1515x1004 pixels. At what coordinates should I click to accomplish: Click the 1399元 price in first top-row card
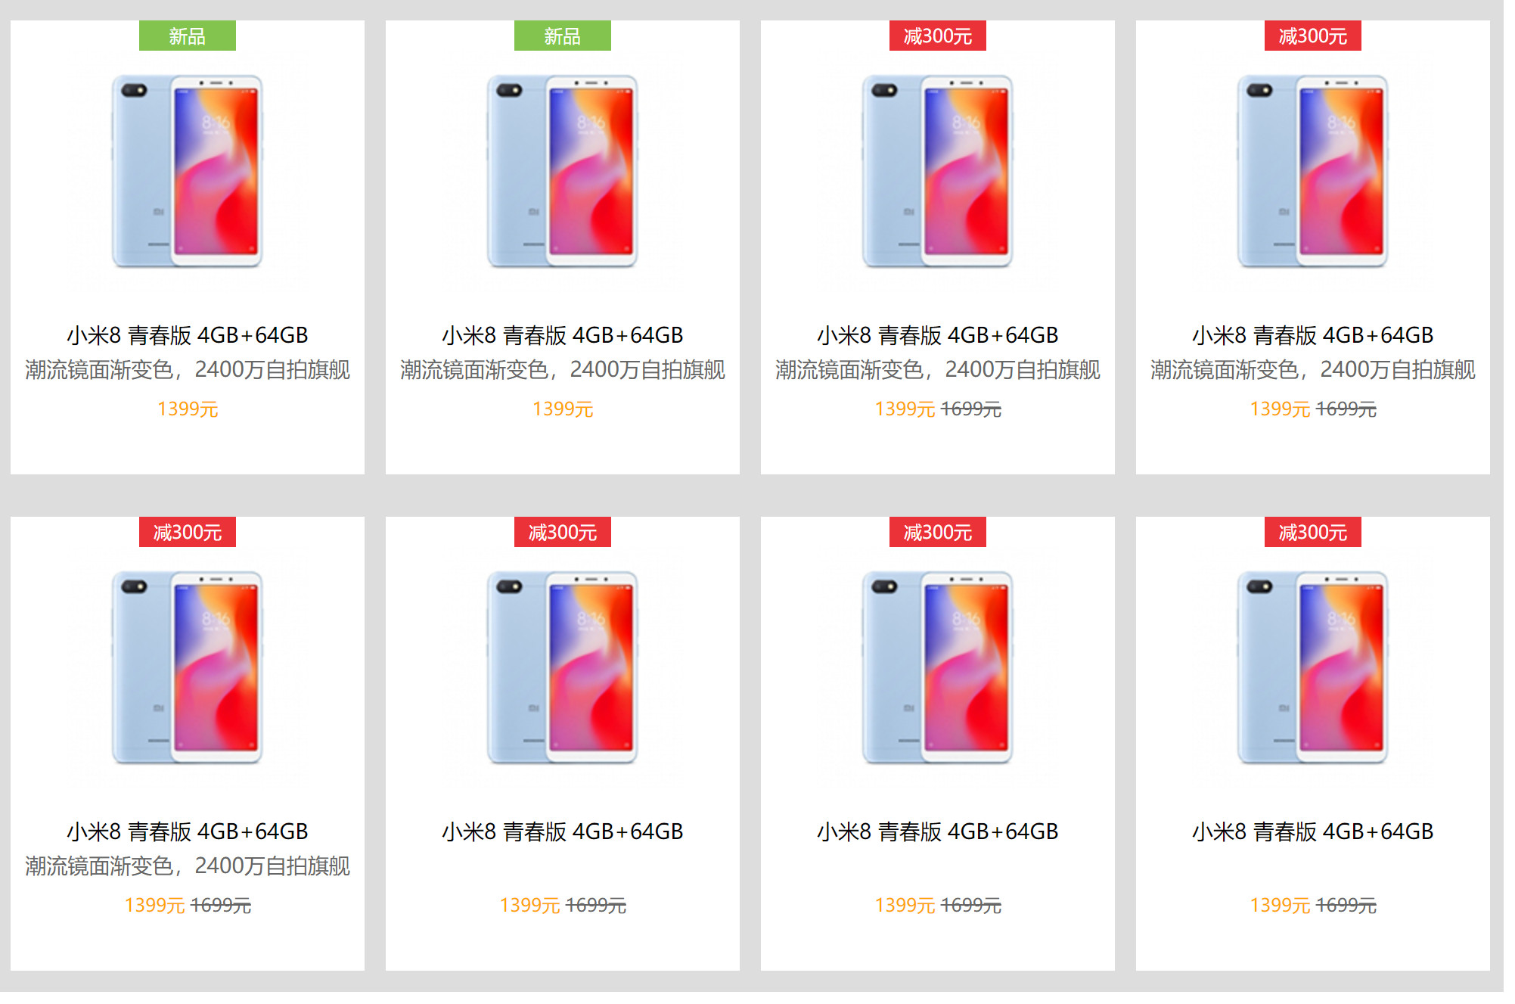point(188,409)
